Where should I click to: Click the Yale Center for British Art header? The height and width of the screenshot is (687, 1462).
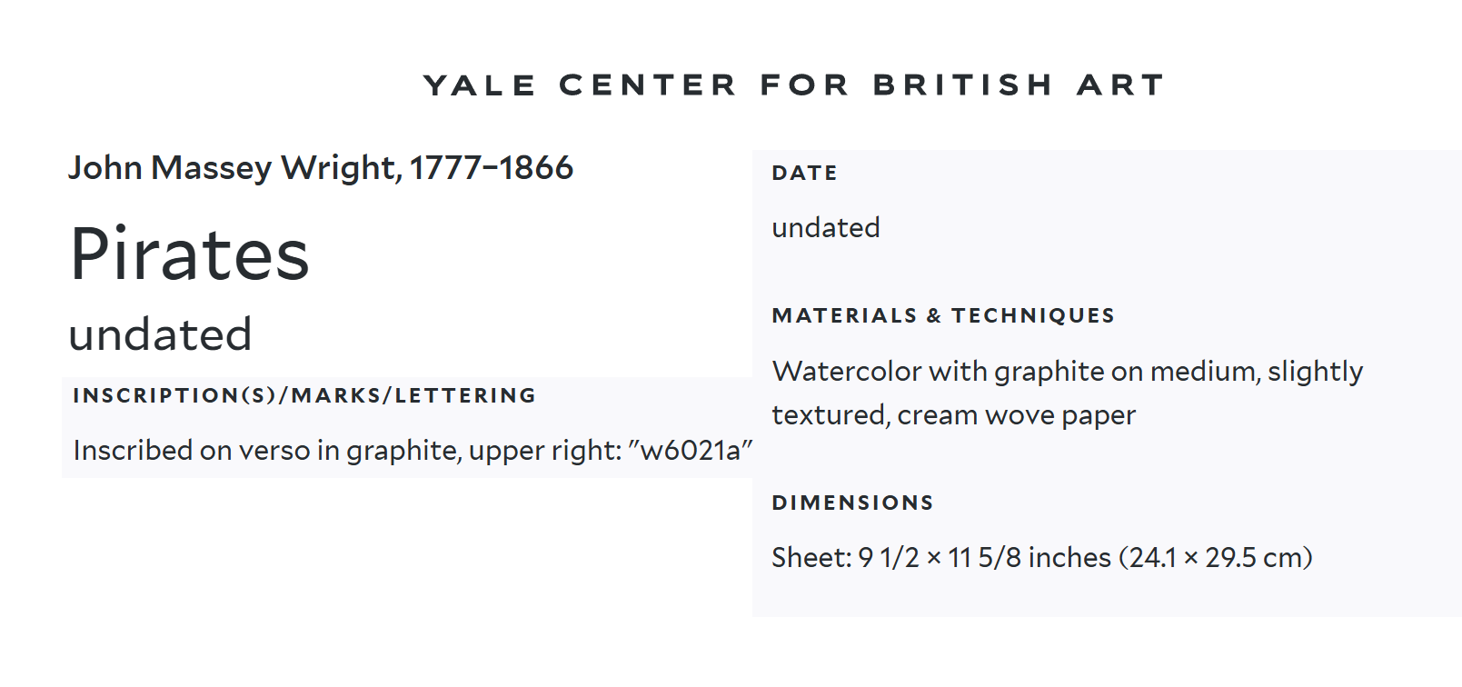[x=793, y=85]
